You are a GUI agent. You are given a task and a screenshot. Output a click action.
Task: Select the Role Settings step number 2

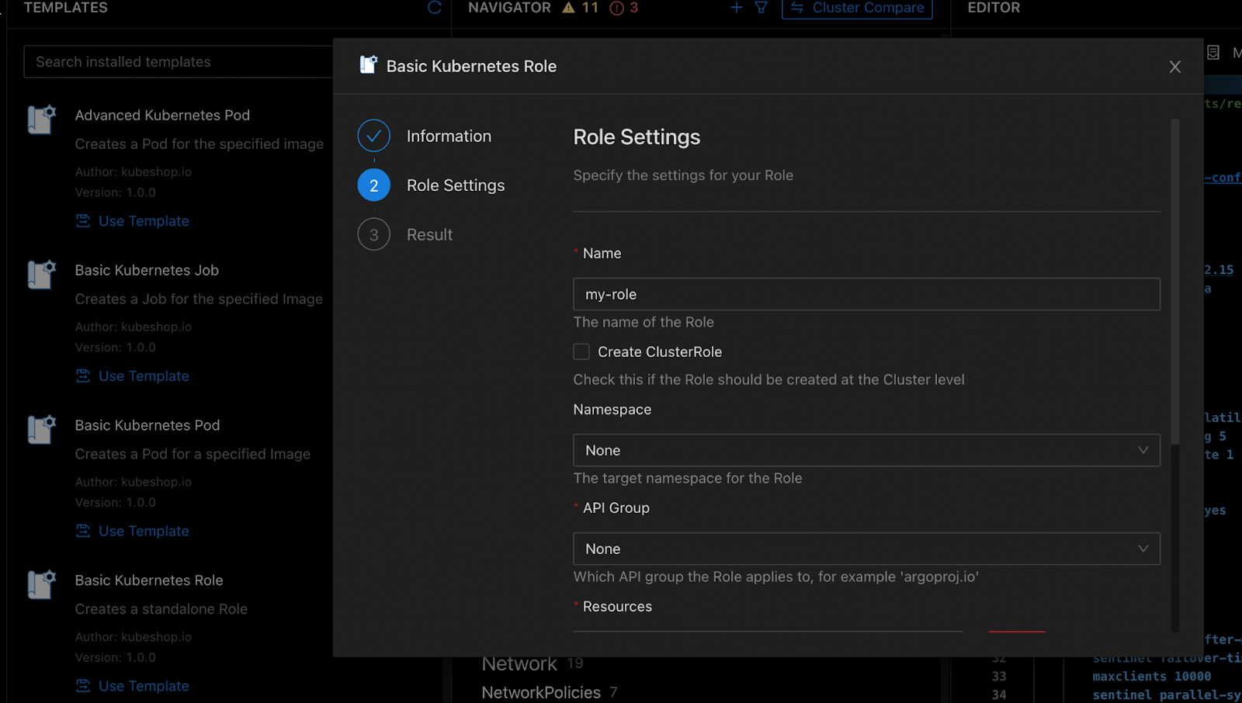point(374,185)
